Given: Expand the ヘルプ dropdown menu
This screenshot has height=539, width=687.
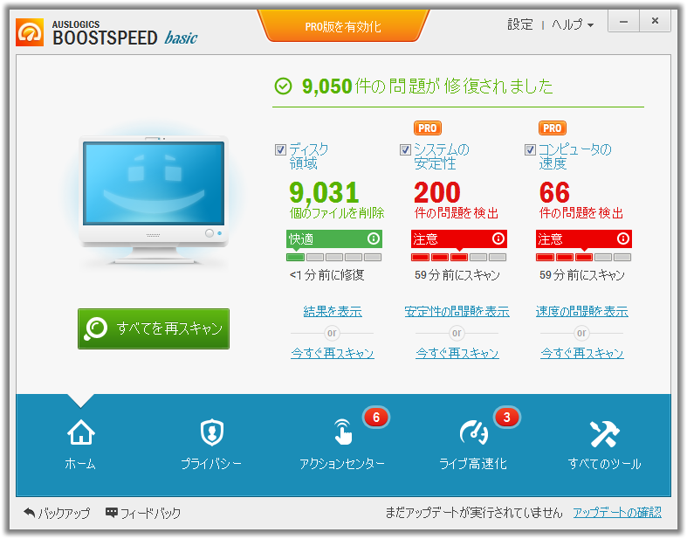Looking at the screenshot, I should click(x=573, y=24).
